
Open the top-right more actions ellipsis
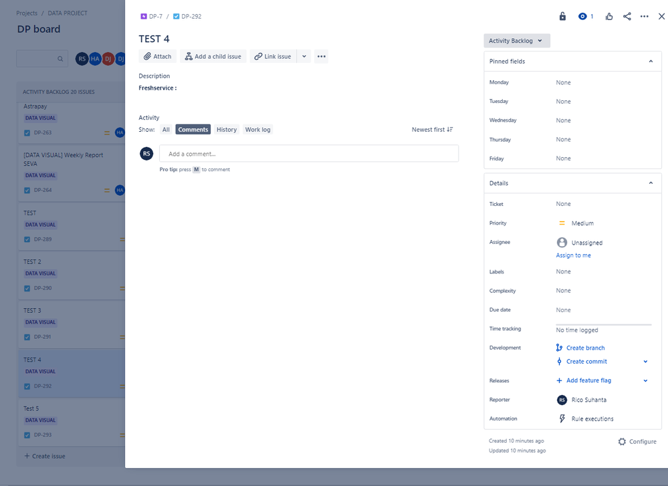644,16
